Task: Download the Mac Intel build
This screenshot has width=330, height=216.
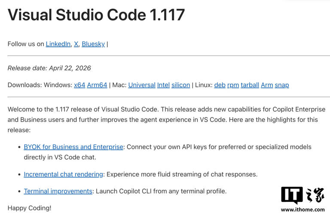Action: tap(163, 85)
